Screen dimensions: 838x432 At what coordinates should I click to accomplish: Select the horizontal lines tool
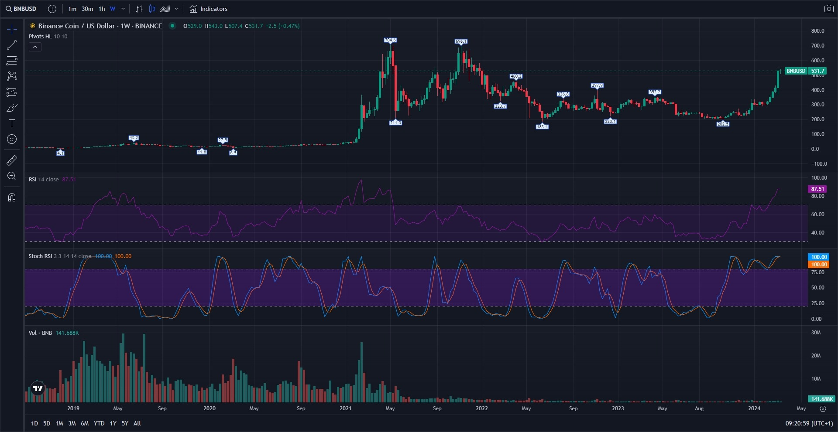[12, 61]
